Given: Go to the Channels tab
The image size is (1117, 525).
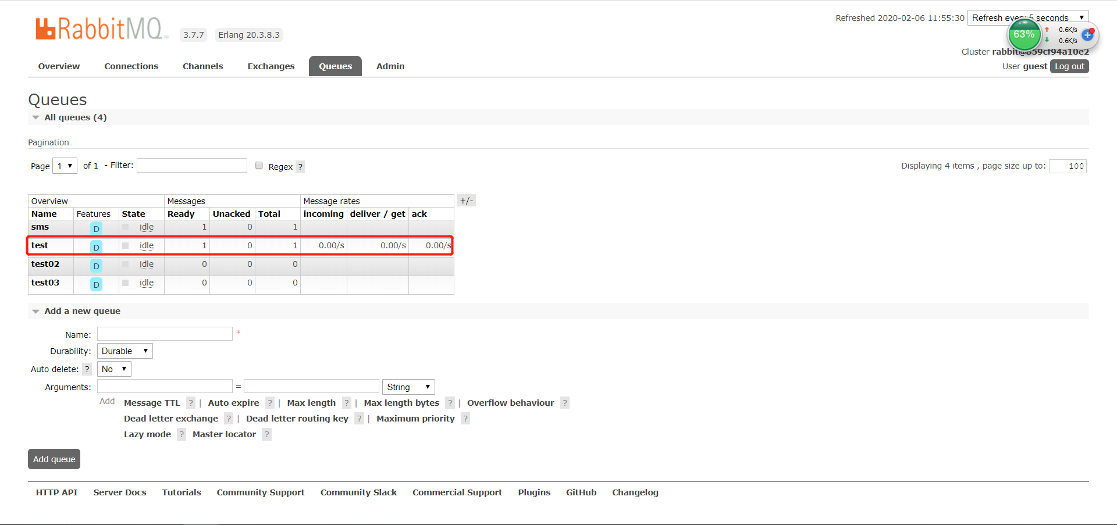Looking at the screenshot, I should click(203, 66).
